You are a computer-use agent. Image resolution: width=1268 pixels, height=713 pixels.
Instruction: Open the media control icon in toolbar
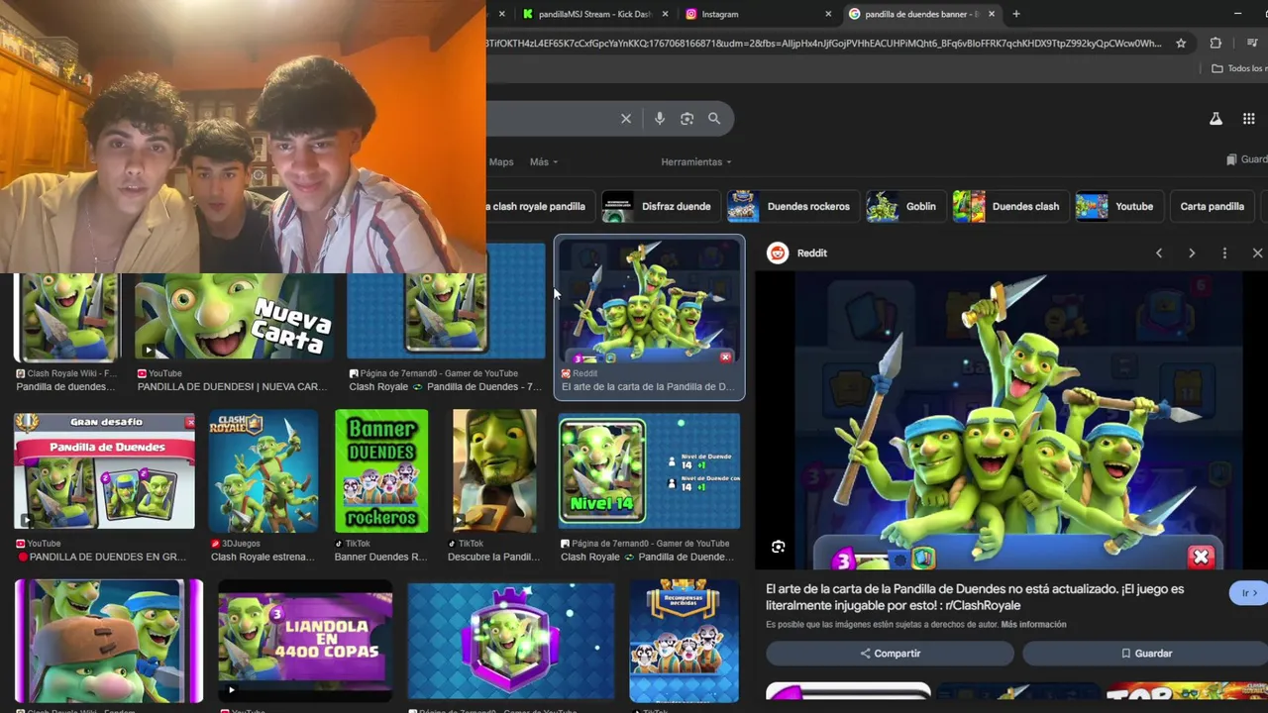1252,44
